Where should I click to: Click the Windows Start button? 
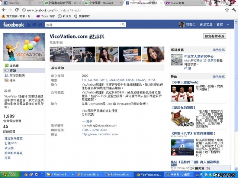click(x=10, y=175)
